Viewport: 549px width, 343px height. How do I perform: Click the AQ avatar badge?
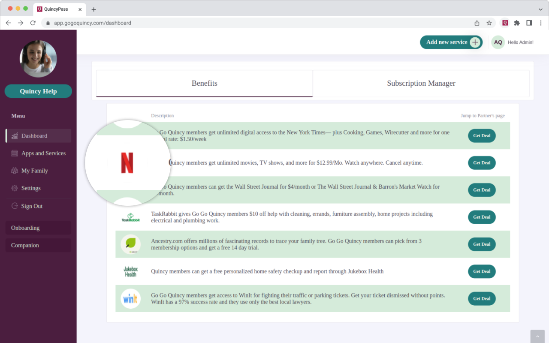(x=498, y=42)
